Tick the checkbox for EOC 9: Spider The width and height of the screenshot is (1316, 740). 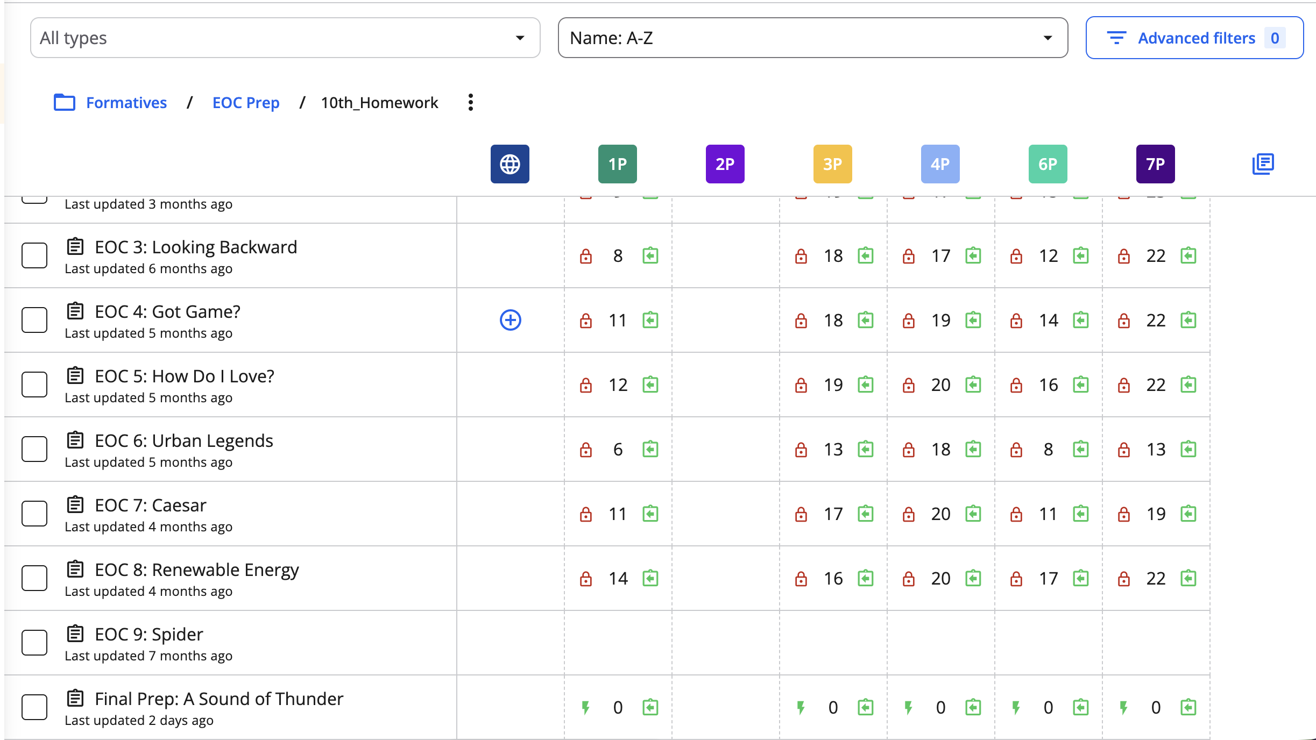click(x=34, y=643)
